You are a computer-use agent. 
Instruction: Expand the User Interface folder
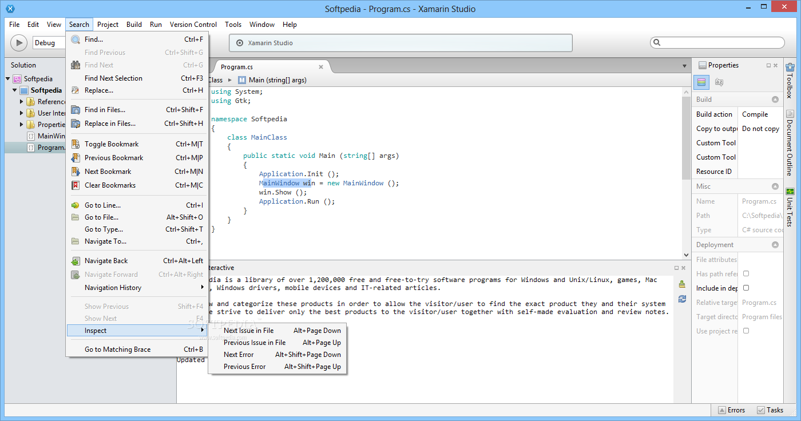tap(22, 113)
